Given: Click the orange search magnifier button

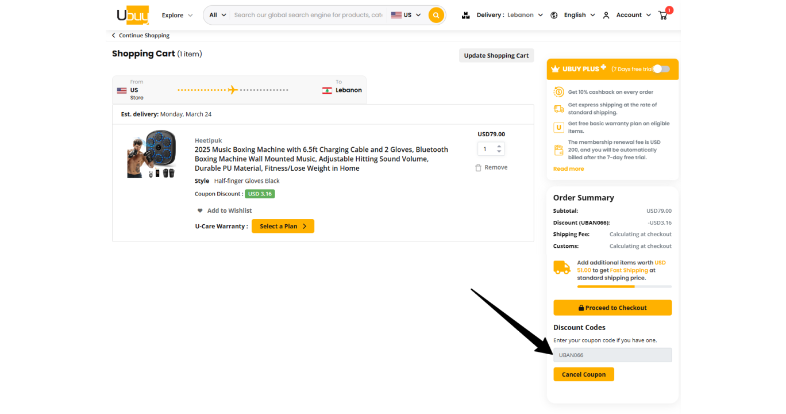Looking at the screenshot, I should click(436, 15).
